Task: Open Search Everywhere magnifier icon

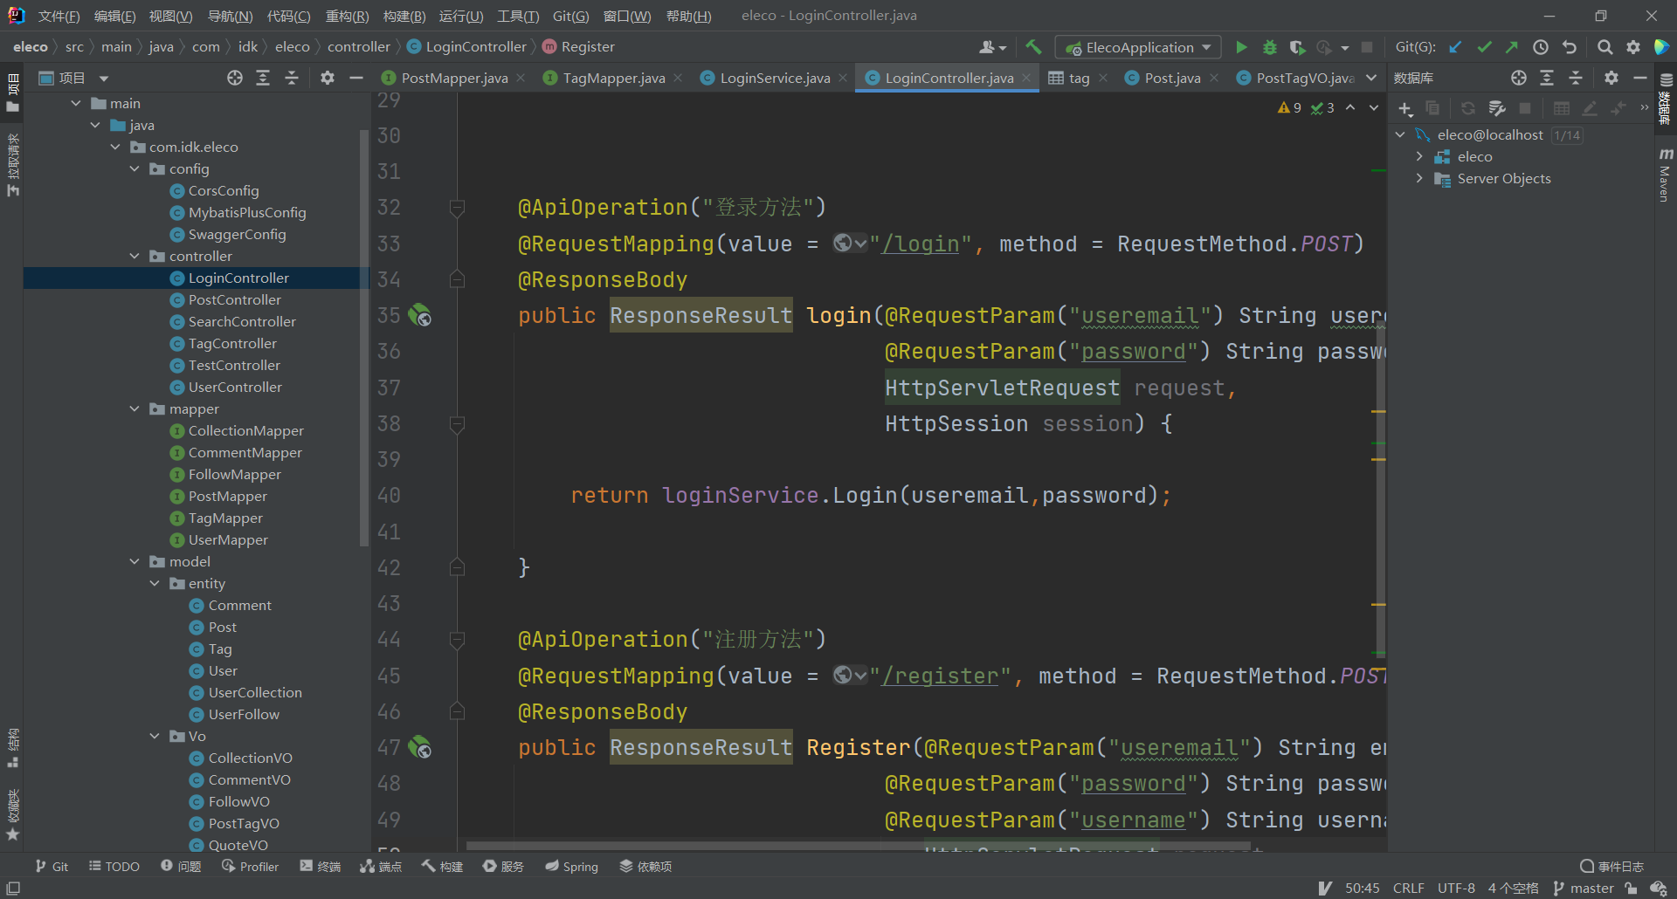Action: [1605, 47]
